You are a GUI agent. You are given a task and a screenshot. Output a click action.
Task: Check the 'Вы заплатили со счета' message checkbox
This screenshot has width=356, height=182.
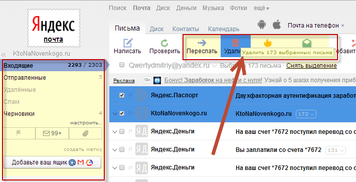point(122,149)
